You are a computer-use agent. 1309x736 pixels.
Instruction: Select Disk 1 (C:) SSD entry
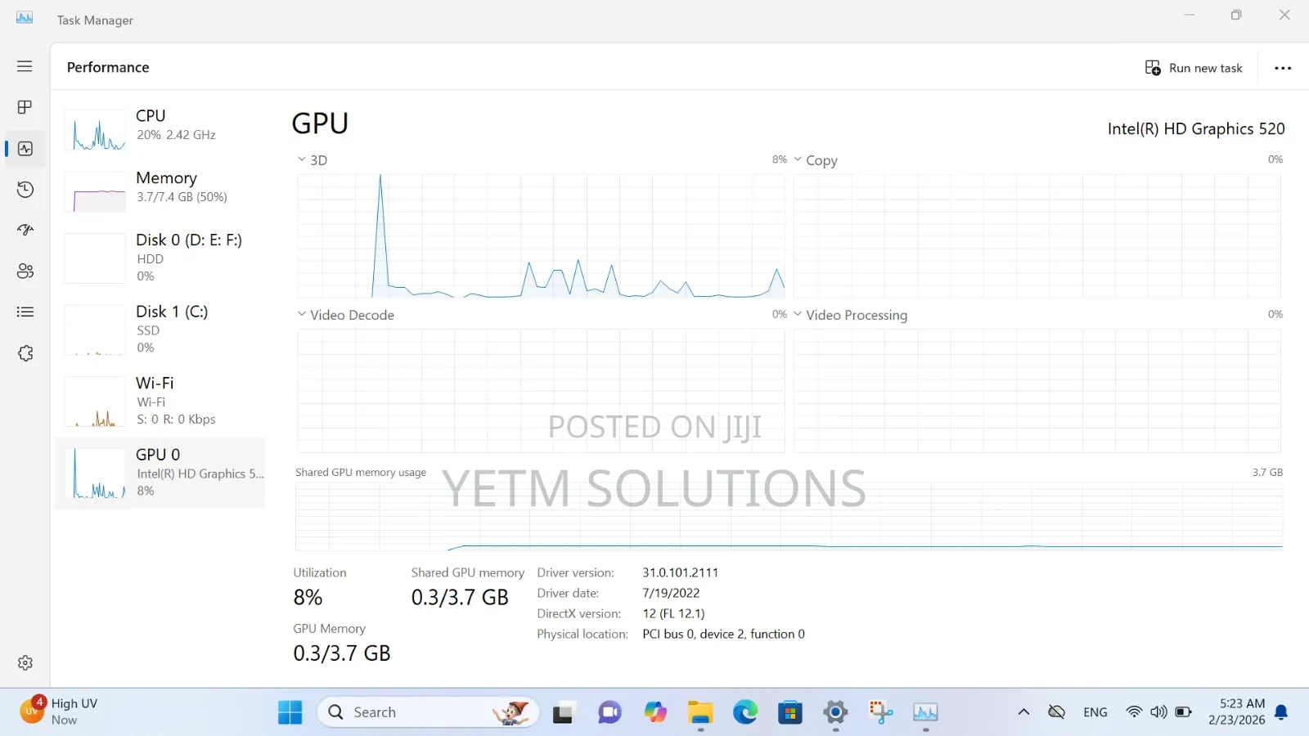coord(160,329)
